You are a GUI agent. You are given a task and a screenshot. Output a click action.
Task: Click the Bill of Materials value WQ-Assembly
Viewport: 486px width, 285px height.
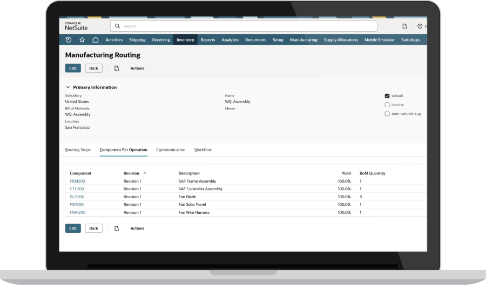point(78,114)
